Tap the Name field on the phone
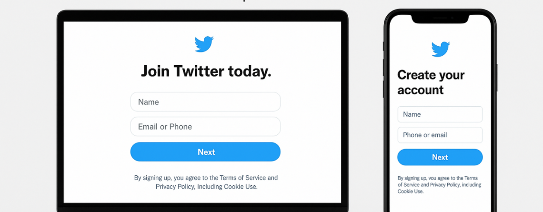 [440, 114]
